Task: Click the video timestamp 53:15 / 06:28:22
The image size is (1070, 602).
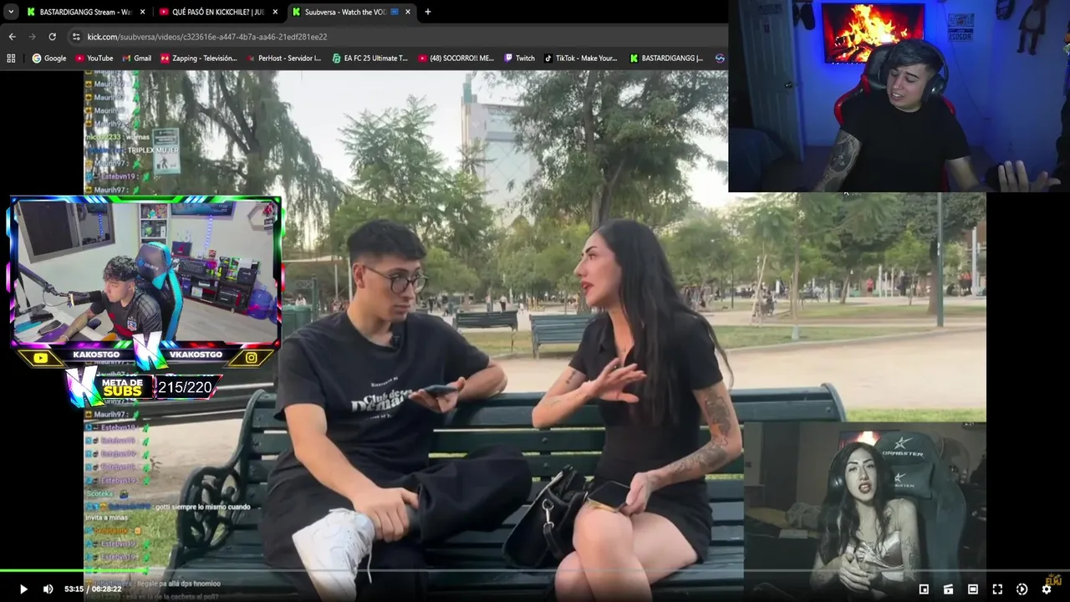Action: (x=93, y=589)
